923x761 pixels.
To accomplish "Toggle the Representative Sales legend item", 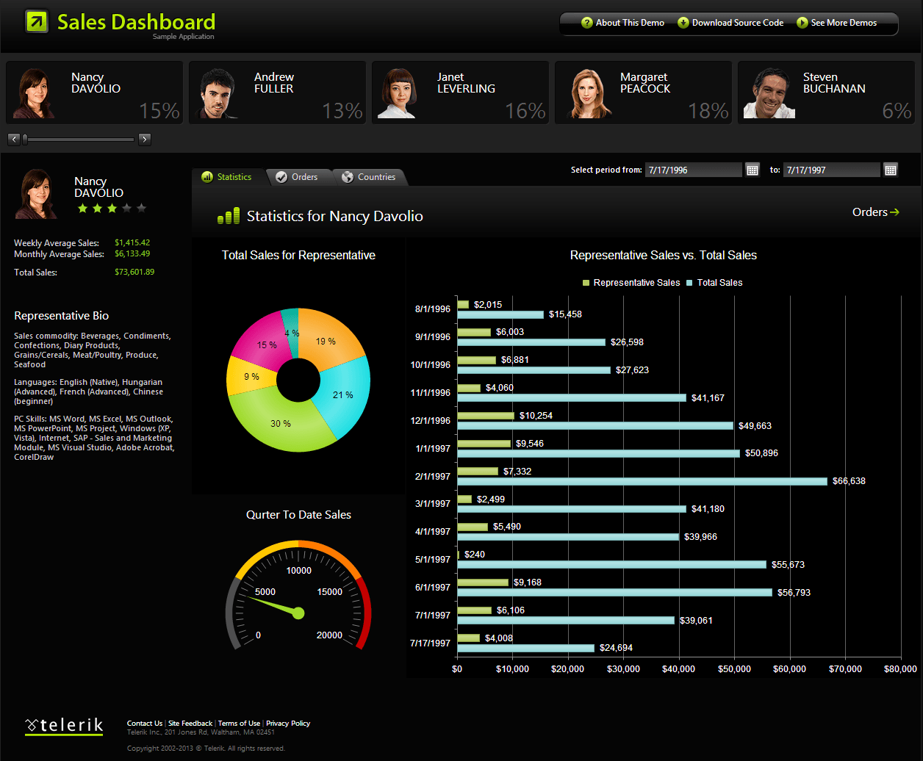I will point(631,282).
